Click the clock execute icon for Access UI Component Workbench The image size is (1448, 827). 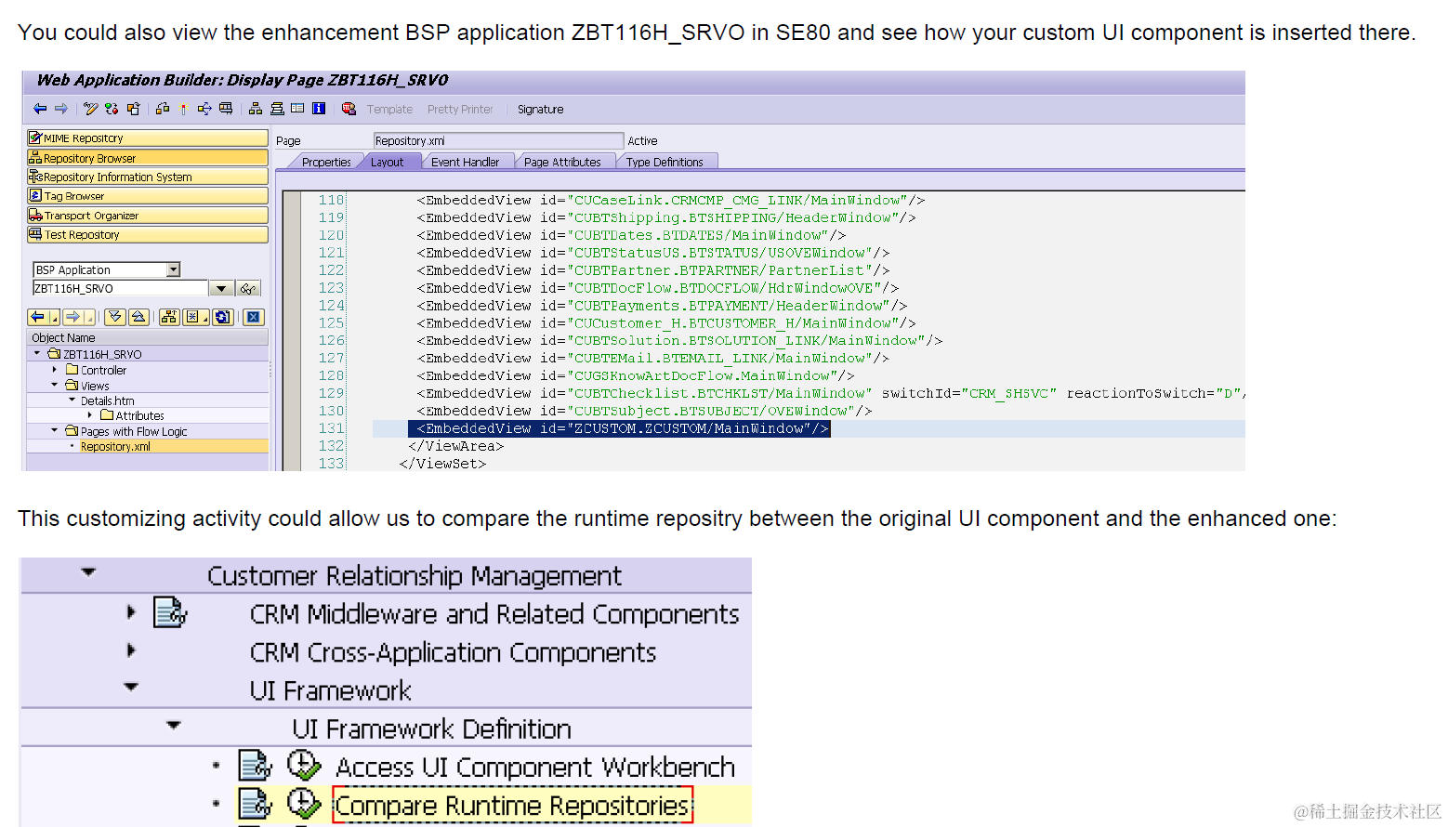click(303, 766)
